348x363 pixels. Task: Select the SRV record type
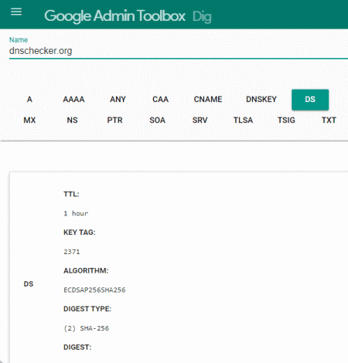pyautogui.click(x=200, y=120)
